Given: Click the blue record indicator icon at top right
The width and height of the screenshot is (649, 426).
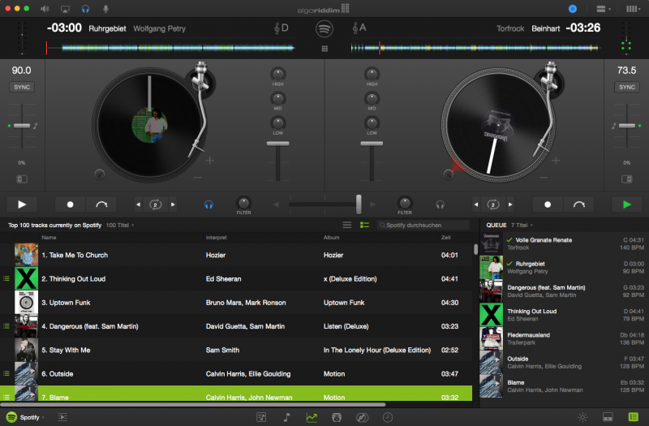Looking at the screenshot, I should (x=573, y=9).
